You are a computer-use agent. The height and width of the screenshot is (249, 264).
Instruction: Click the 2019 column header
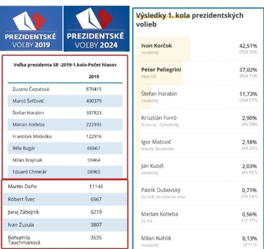(x=94, y=76)
